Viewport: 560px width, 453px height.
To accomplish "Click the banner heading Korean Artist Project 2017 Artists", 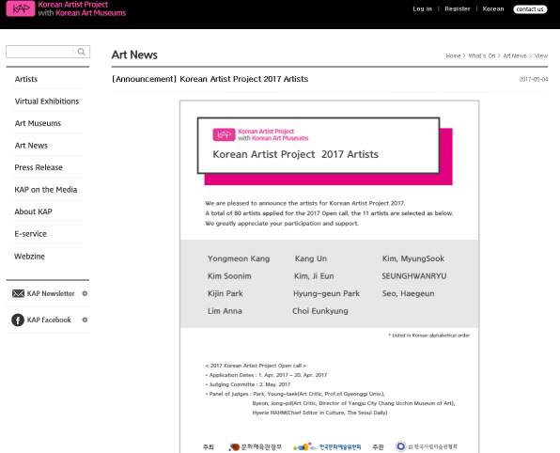I will 295,154.
